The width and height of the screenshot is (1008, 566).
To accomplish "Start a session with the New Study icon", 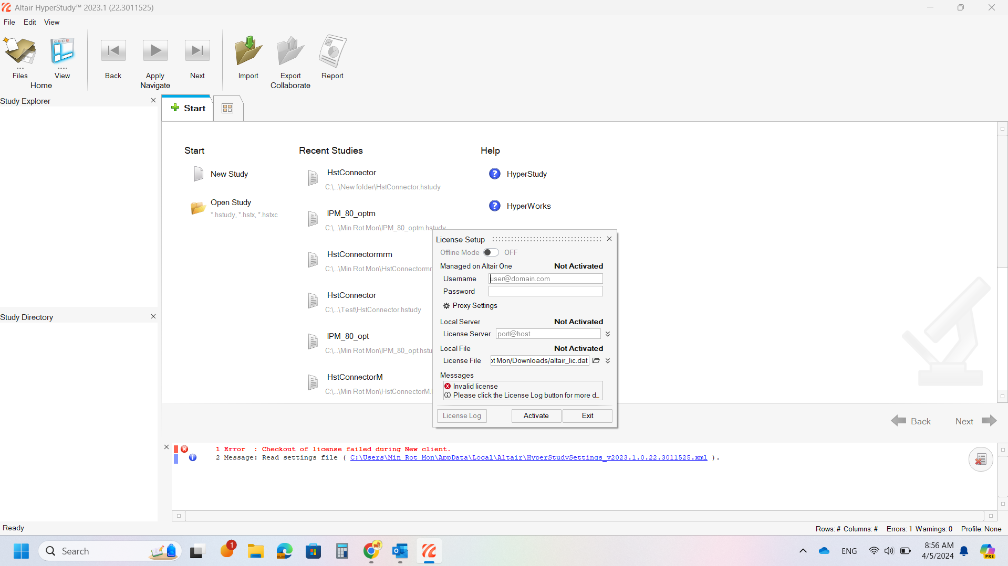I will pos(198,174).
